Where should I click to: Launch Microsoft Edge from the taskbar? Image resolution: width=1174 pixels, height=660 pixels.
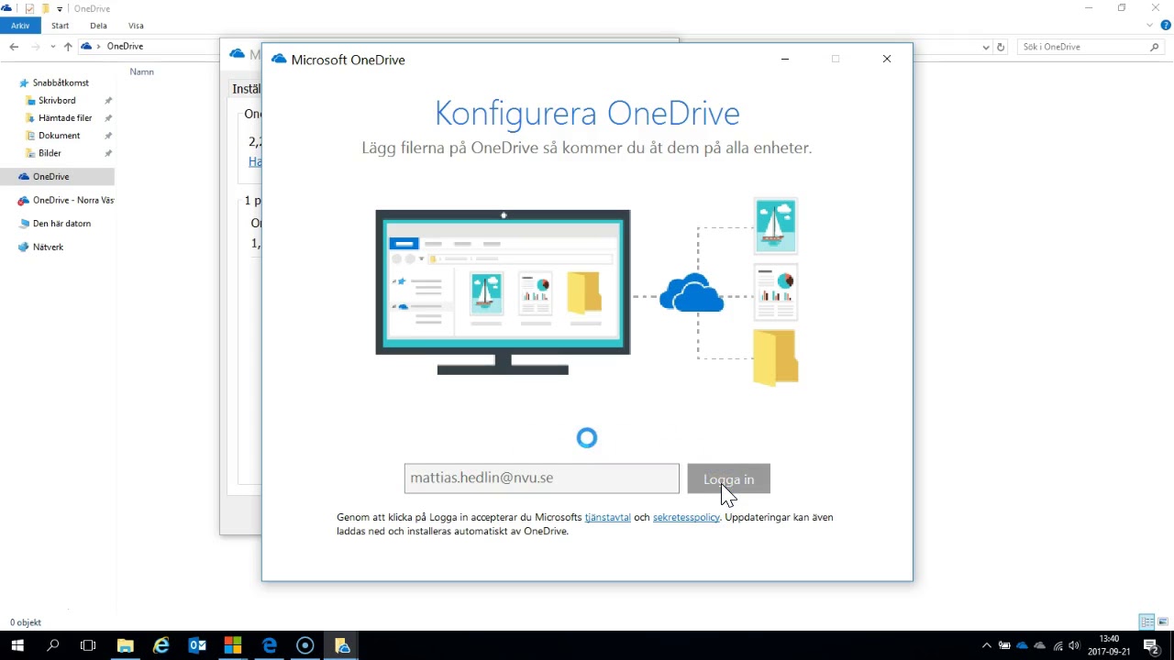pos(269,645)
